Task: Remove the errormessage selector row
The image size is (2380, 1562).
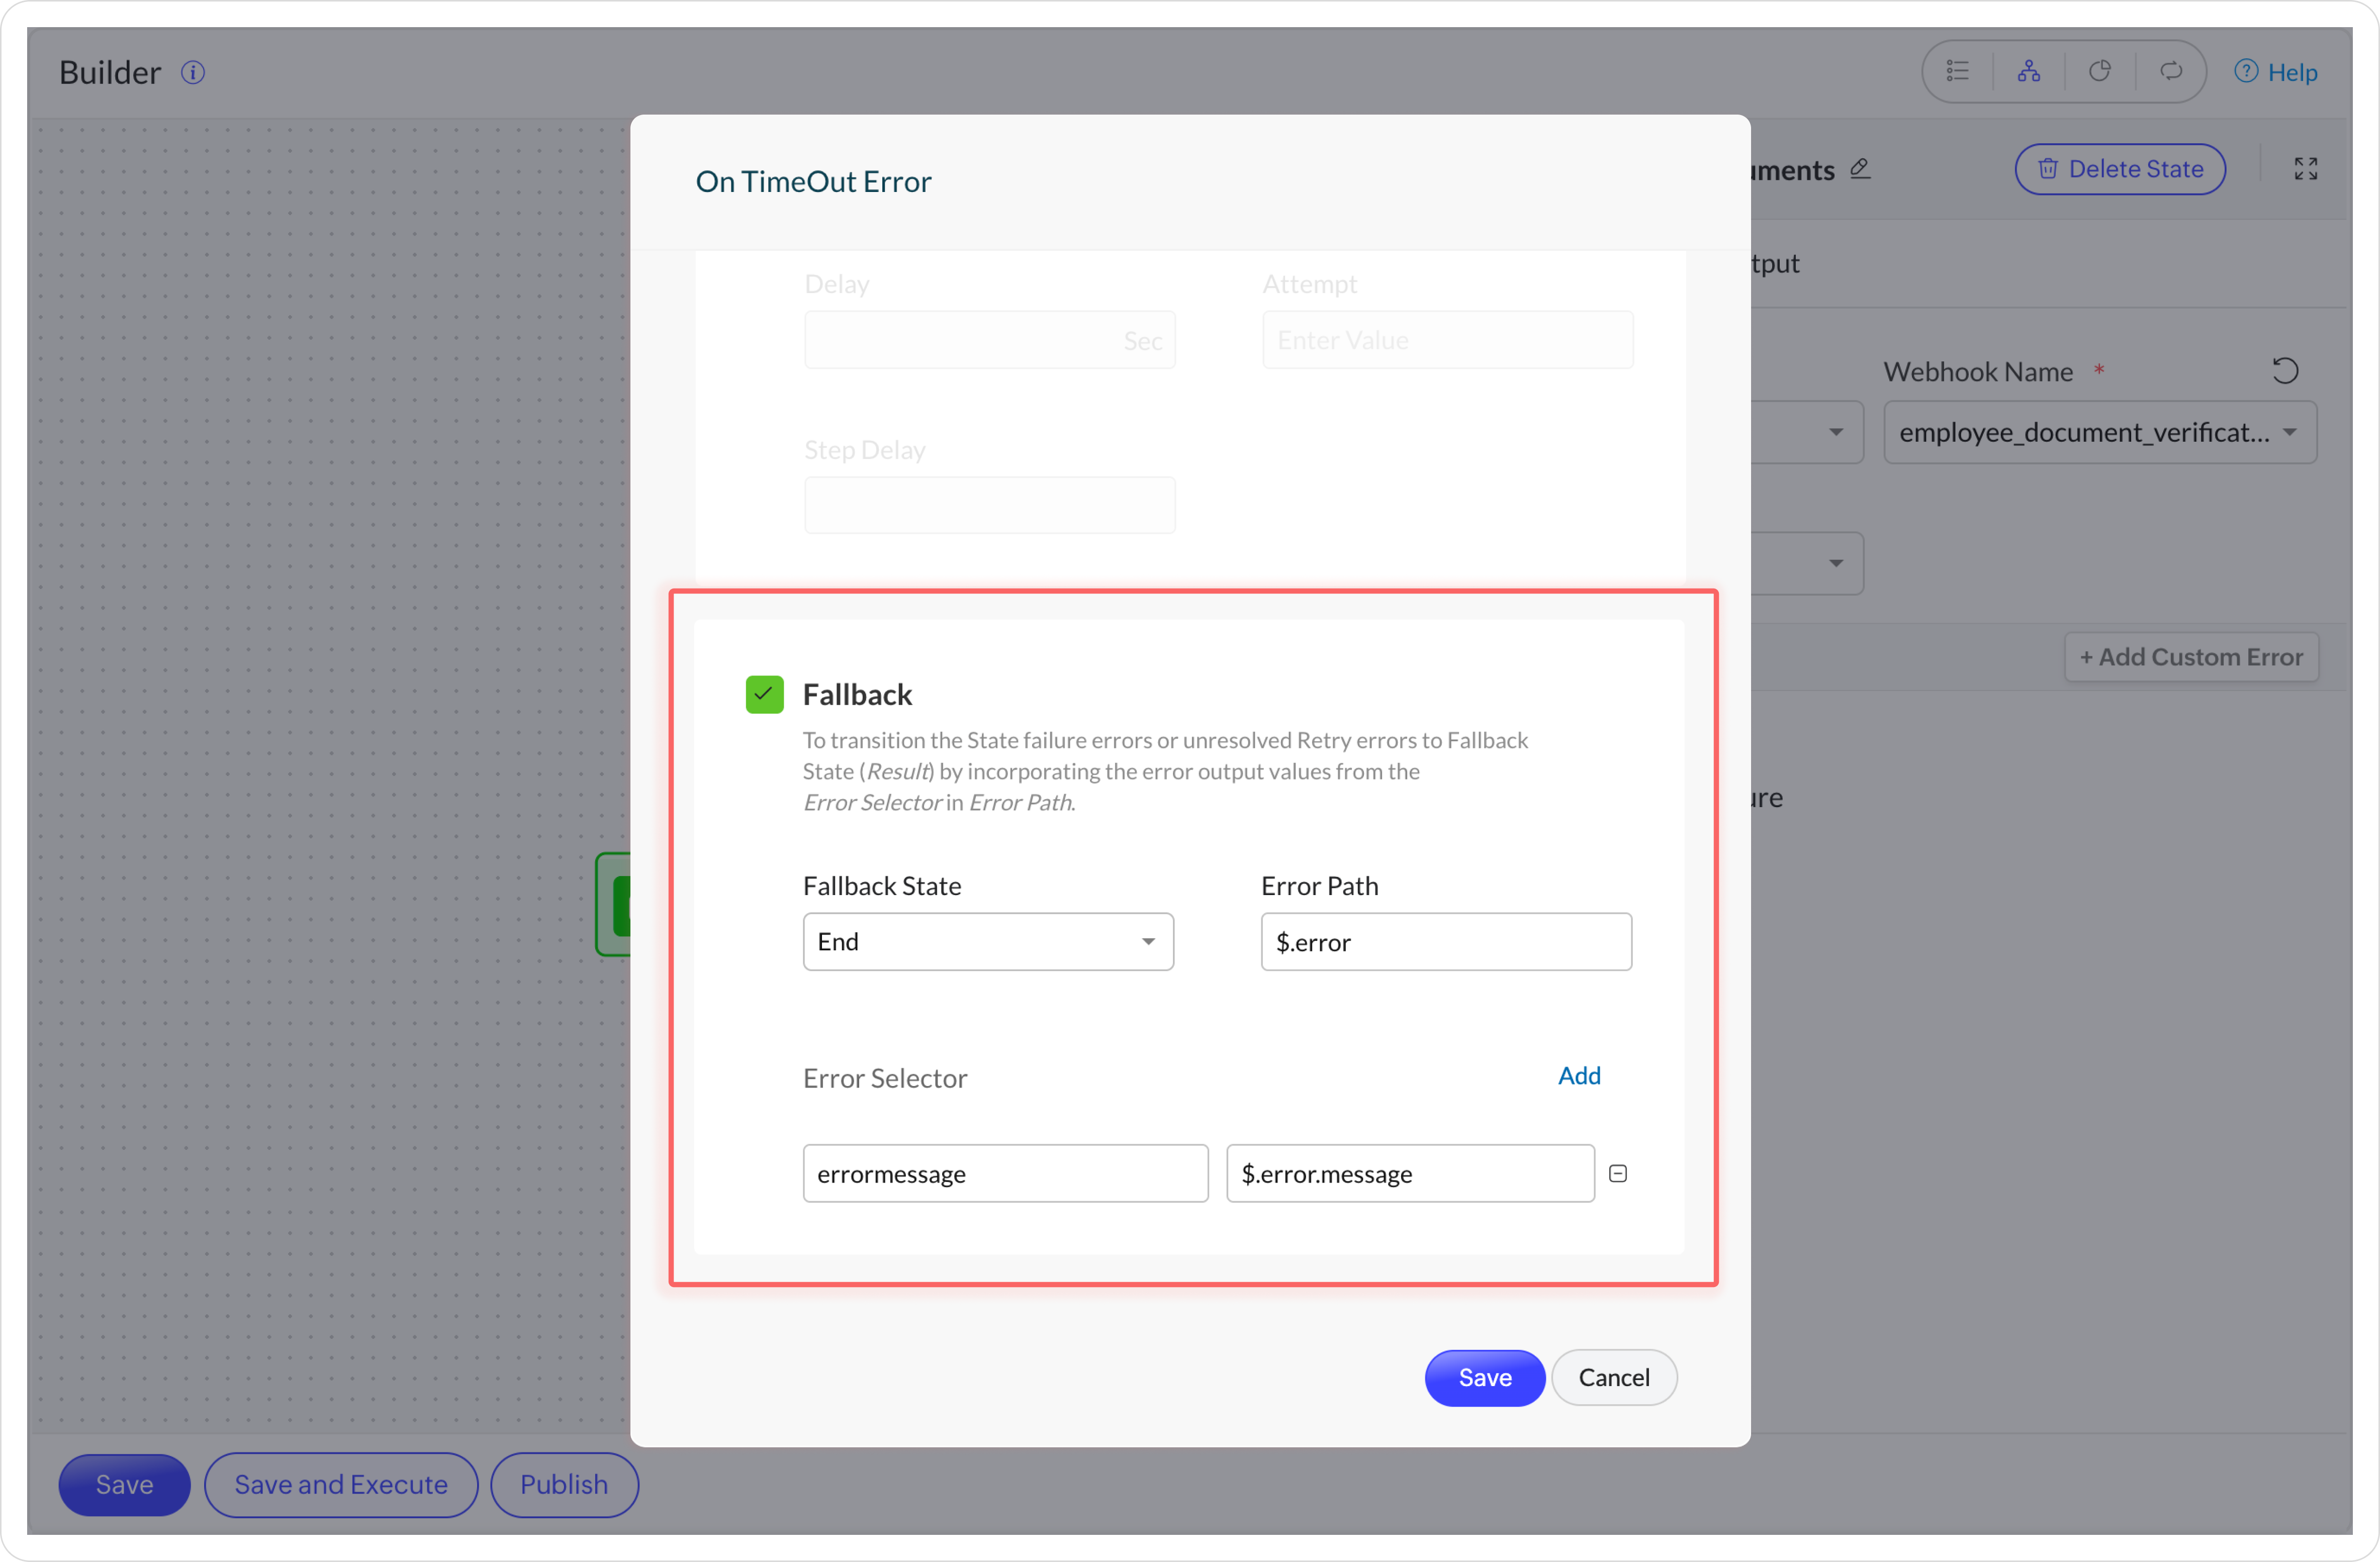Action: [x=1618, y=1173]
